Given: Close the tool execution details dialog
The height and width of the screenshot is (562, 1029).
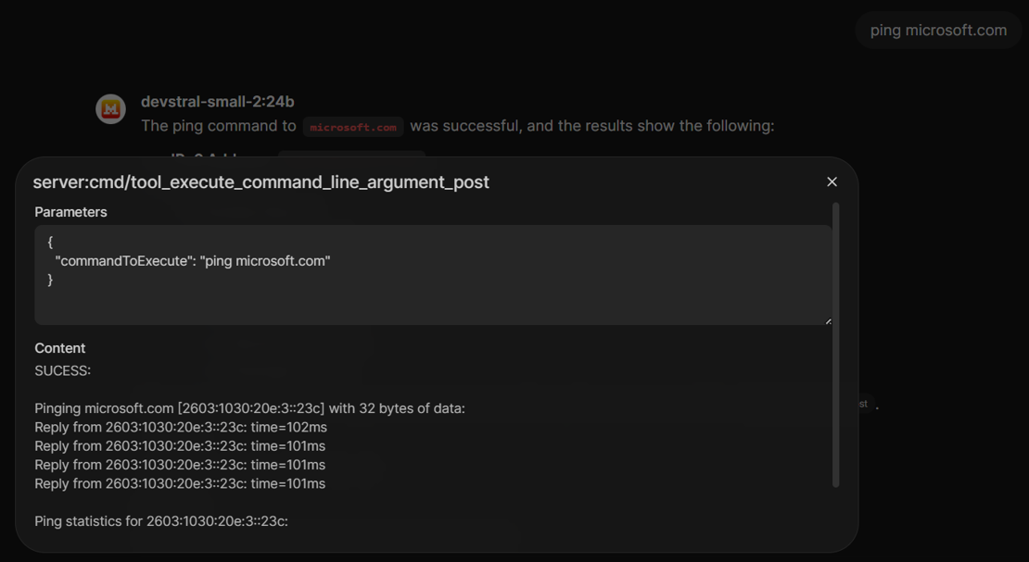Looking at the screenshot, I should pyautogui.click(x=832, y=182).
